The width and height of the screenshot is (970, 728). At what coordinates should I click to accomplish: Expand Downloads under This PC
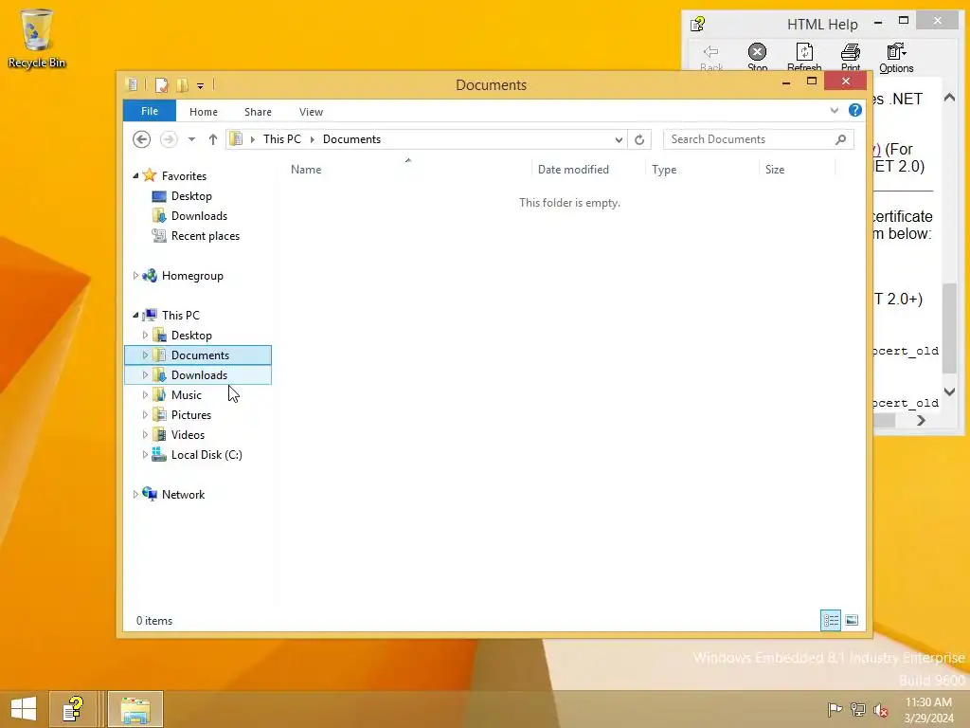(145, 375)
